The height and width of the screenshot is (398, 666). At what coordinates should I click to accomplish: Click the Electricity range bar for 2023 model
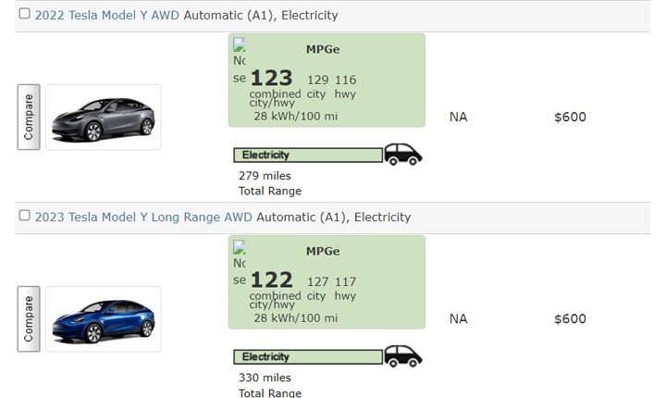[x=308, y=356]
